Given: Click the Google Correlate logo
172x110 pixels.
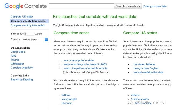Looking at the screenshot, I should point(26,6).
